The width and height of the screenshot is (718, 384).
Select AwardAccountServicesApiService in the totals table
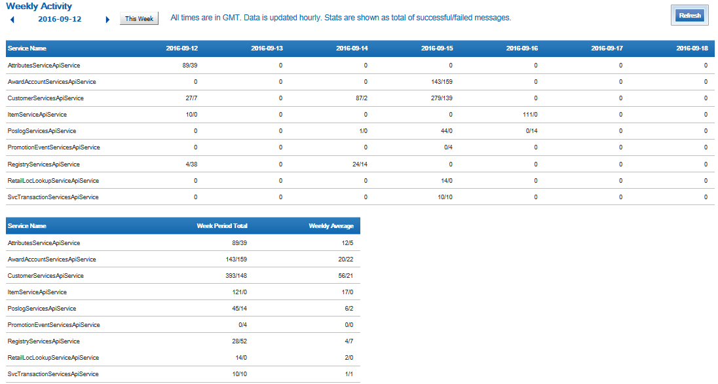click(x=52, y=259)
